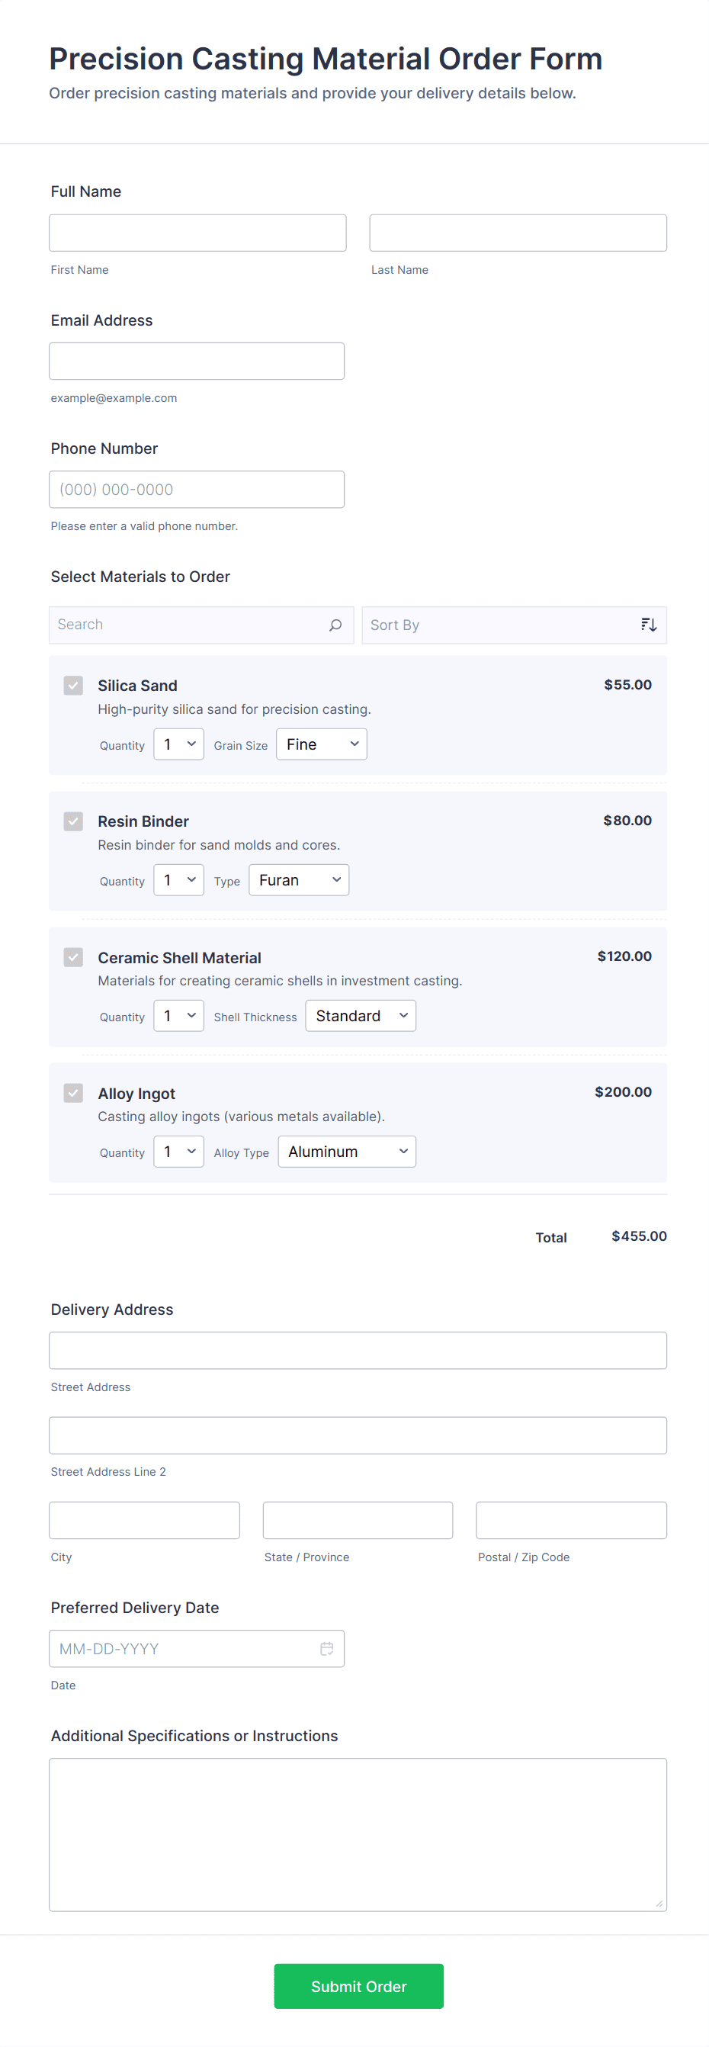Click the First Name input box
Image resolution: width=709 pixels, height=2047 pixels.
[197, 232]
